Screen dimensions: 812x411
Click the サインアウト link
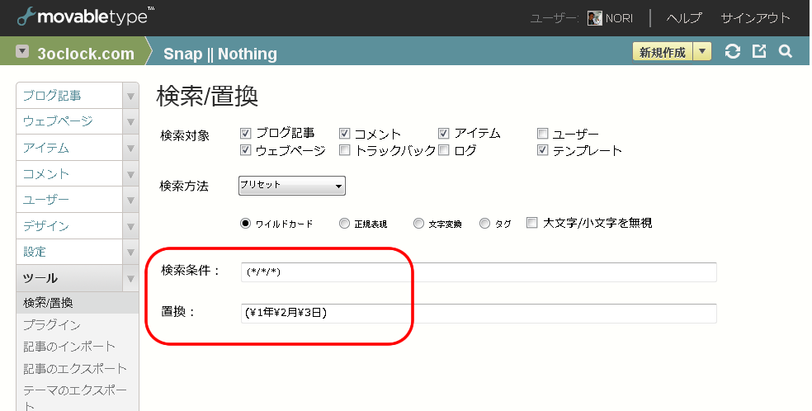pos(755,18)
